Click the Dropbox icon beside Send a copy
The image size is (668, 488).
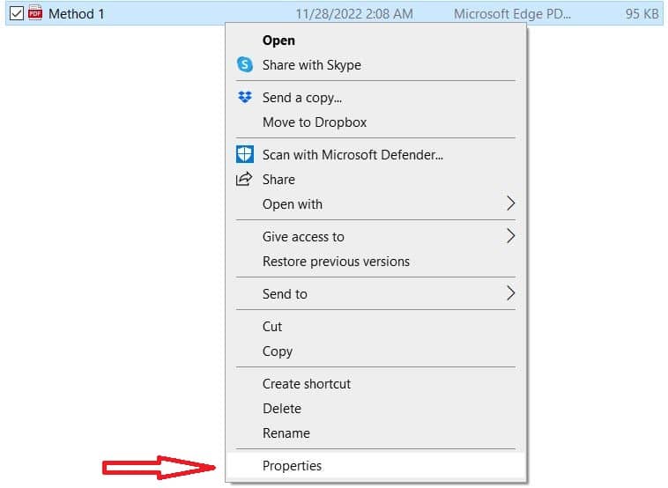(245, 98)
